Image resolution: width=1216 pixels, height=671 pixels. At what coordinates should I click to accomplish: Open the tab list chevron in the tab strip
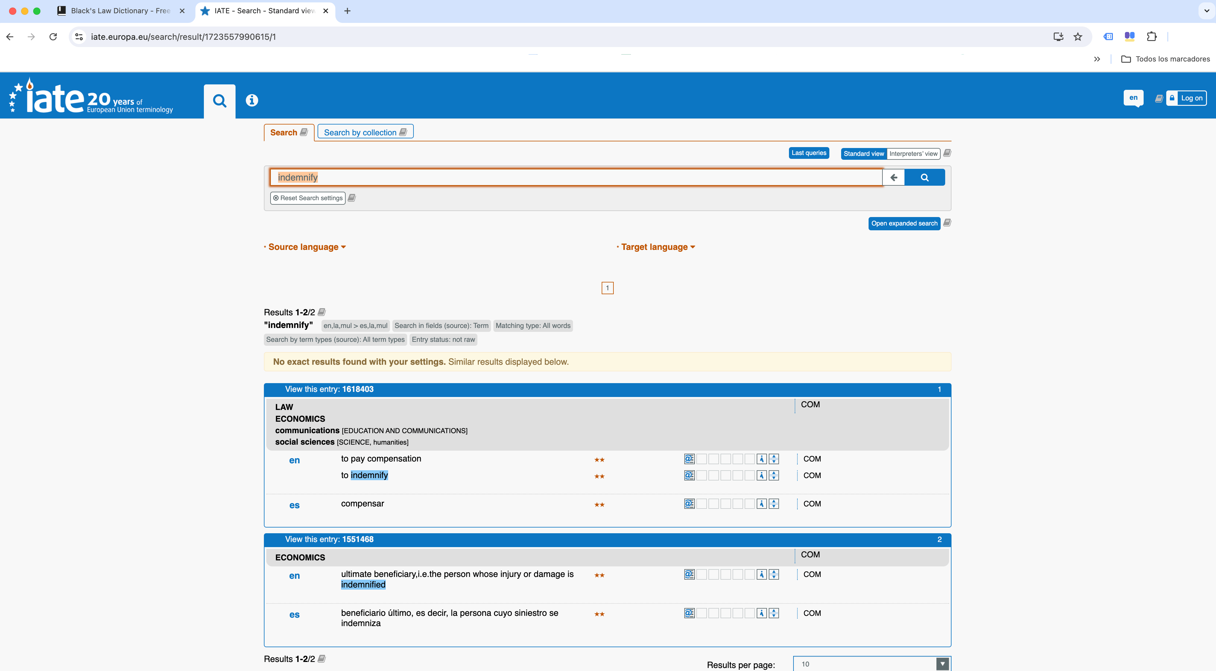(x=1207, y=10)
